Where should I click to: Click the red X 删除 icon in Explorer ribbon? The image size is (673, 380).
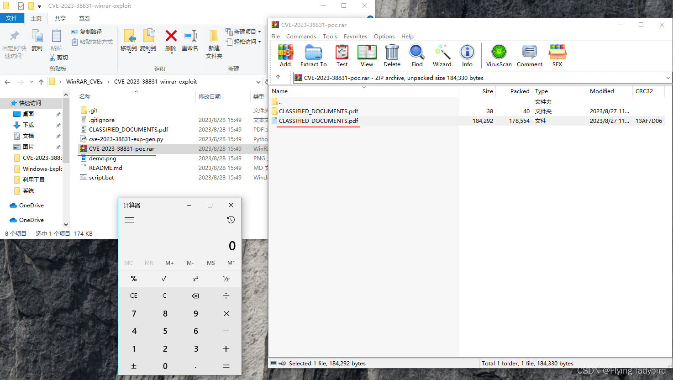tap(171, 36)
